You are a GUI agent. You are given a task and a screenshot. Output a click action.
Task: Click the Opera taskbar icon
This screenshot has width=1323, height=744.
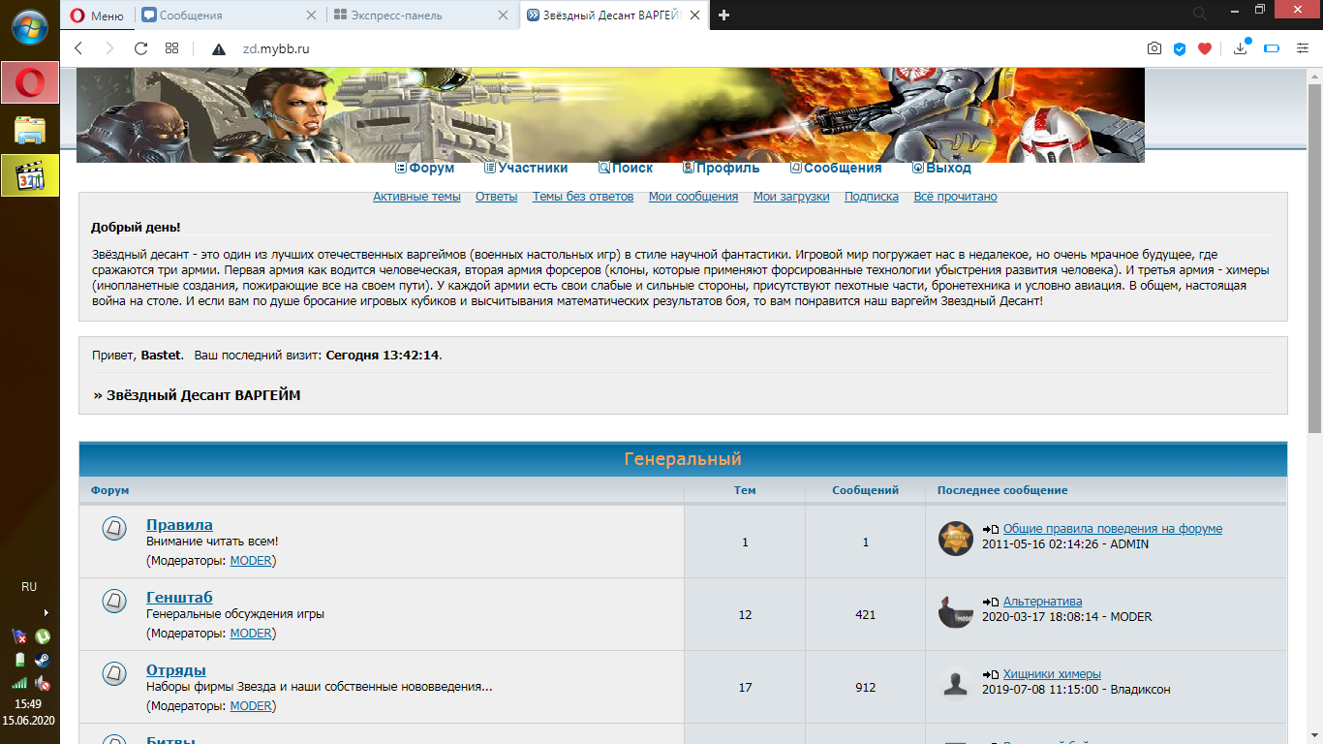click(30, 82)
